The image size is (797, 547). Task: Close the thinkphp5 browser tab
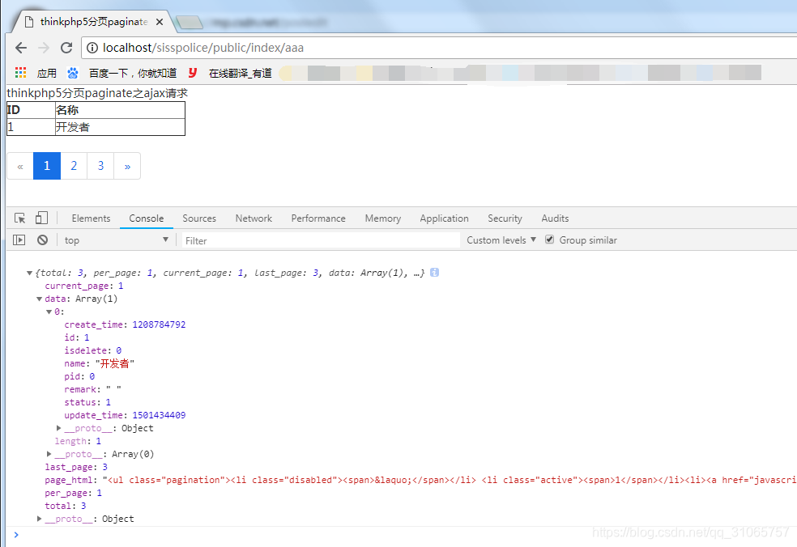pyautogui.click(x=160, y=22)
